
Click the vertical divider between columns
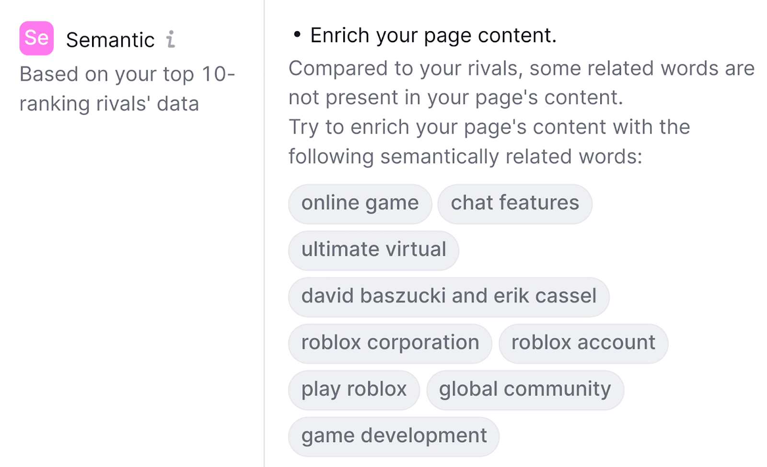coord(264,240)
